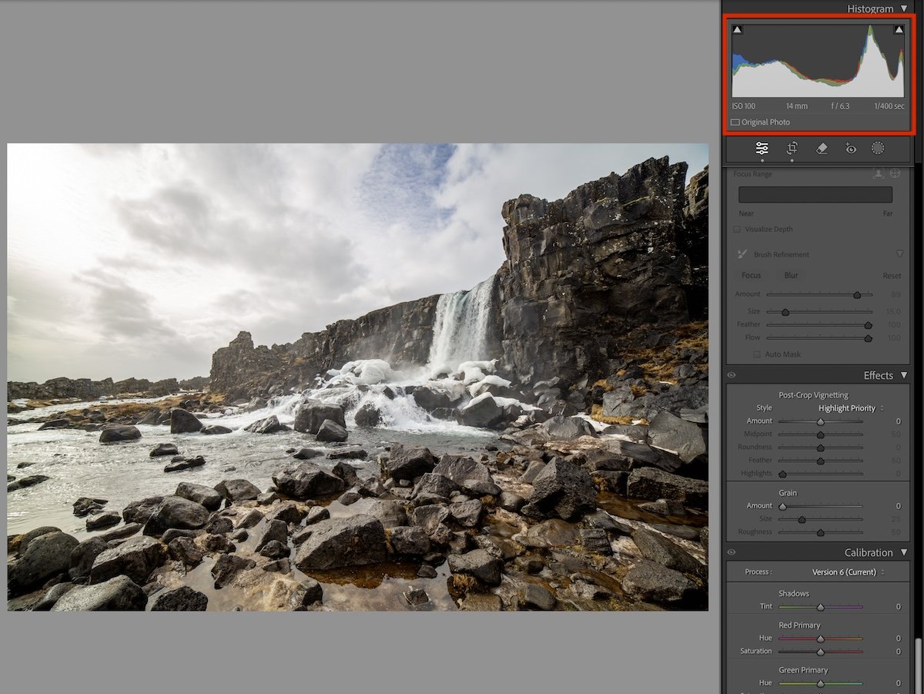Open the Masking tool
The image size is (924, 694).
[x=878, y=149]
